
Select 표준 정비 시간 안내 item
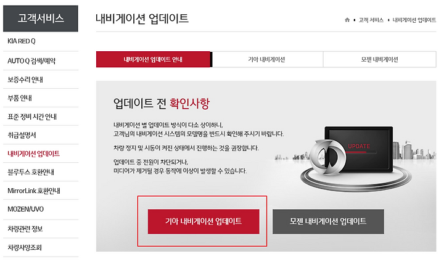click(x=41, y=117)
